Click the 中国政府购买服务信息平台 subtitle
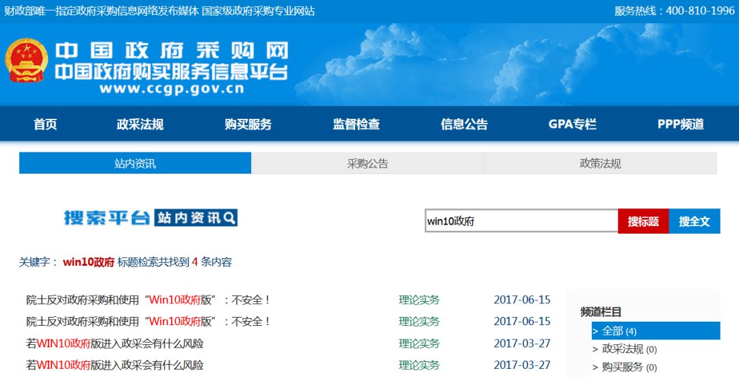The height and width of the screenshot is (377, 739). (172, 72)
